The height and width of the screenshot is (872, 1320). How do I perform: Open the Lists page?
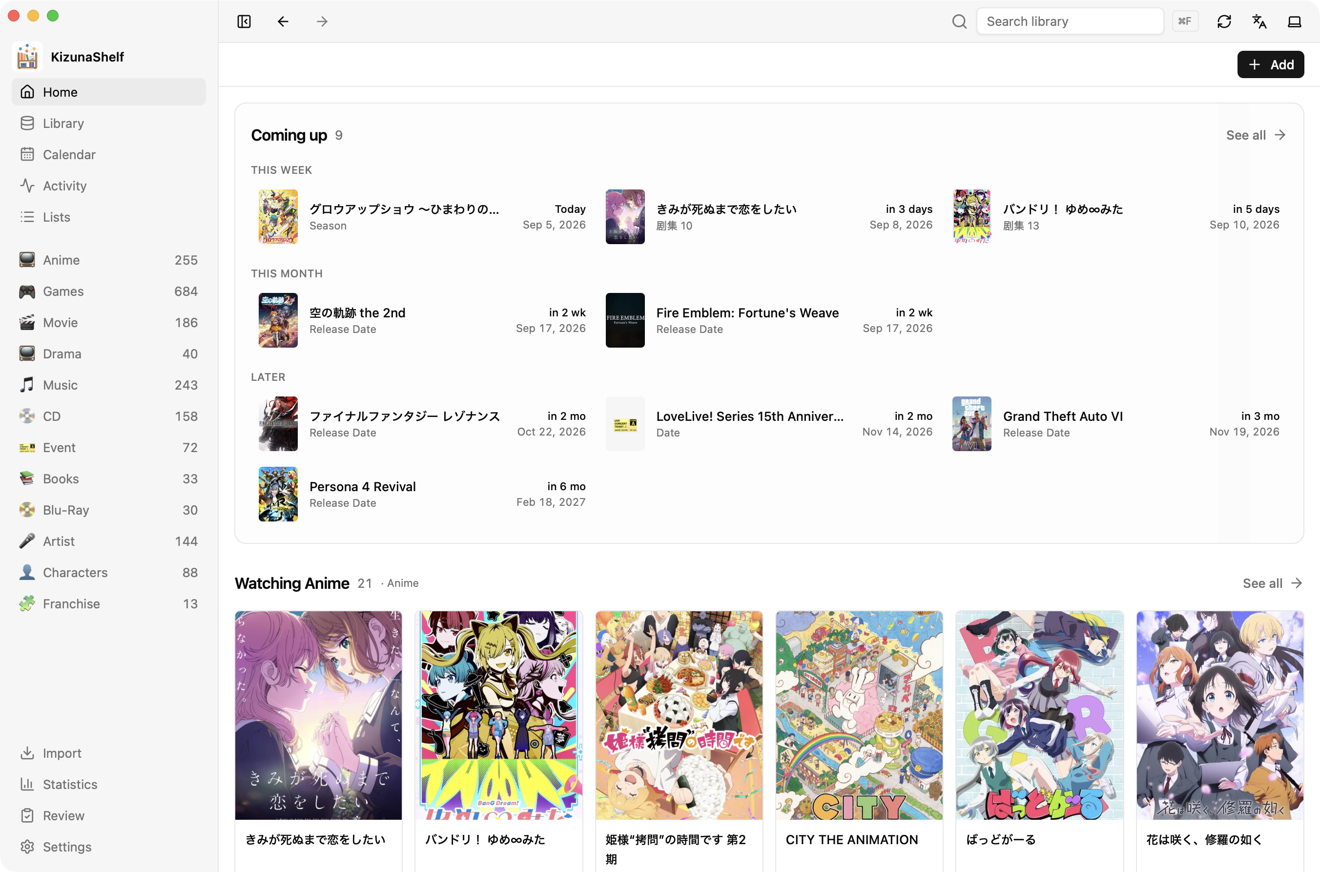pyautogui.click(x=109, y=217)
